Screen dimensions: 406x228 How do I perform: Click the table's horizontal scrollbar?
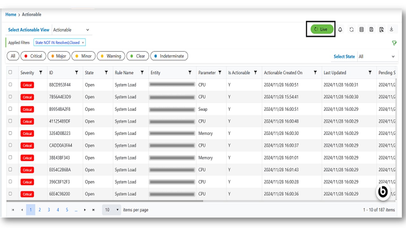[x=105, y=201]
